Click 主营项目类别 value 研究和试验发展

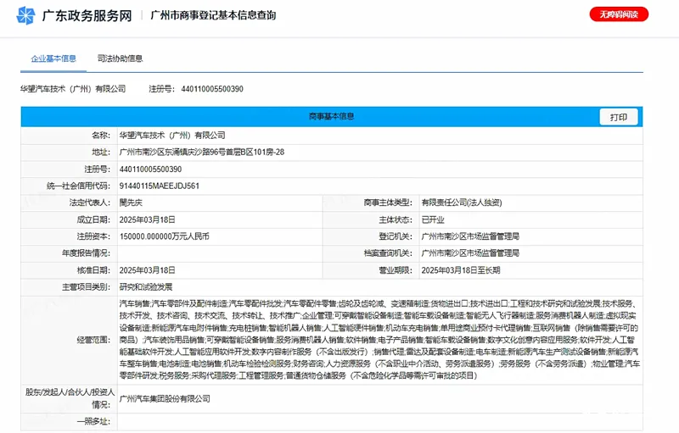click(146, 287)
